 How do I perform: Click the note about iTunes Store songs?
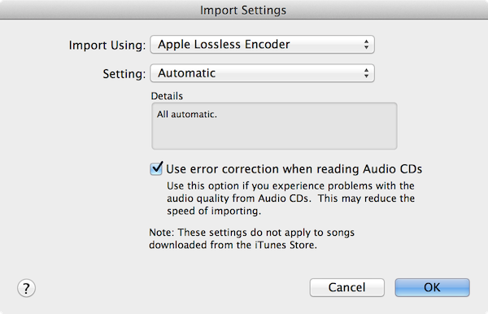point(251,238)
